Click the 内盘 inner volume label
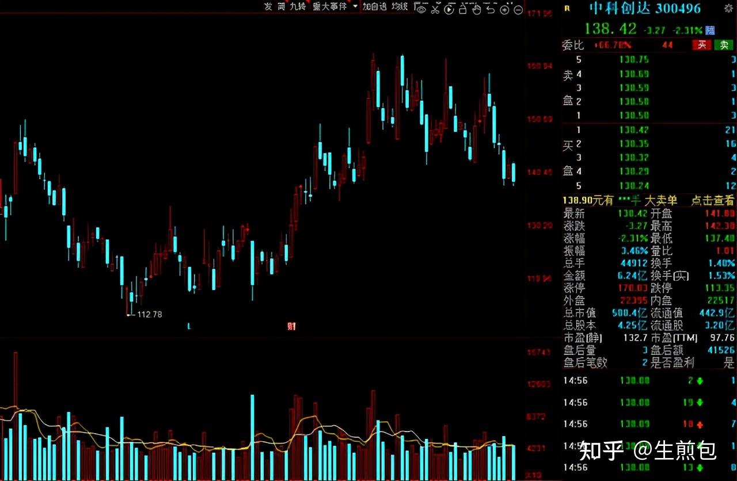The image size is (737, 481). click(661, 301)
